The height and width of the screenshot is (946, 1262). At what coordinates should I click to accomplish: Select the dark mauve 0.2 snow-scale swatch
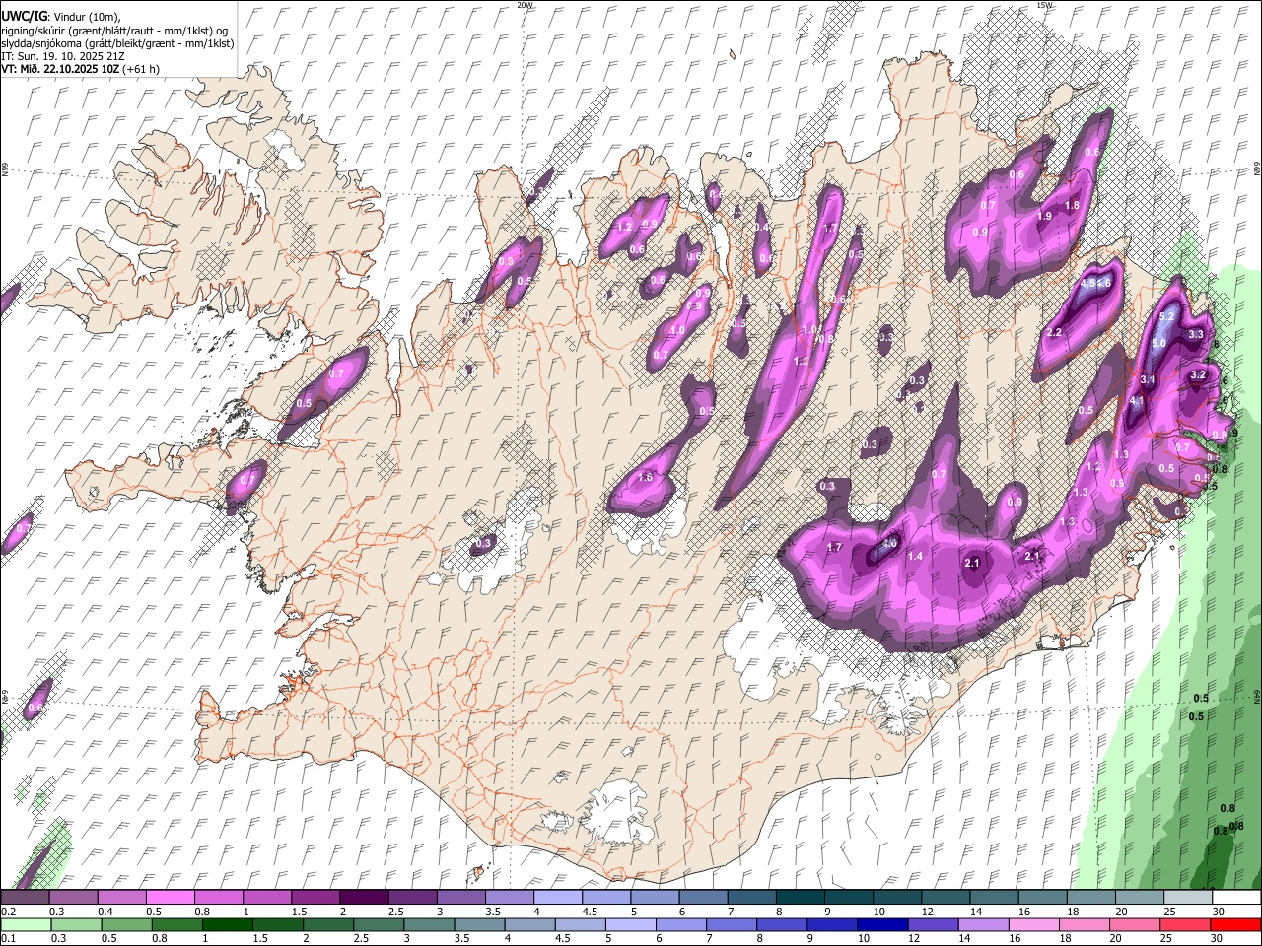coord(25,897)
